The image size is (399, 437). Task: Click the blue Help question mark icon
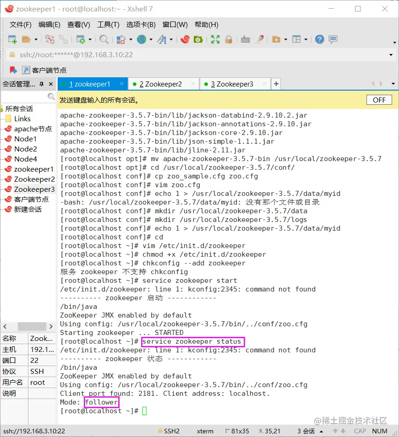[320, 39]
